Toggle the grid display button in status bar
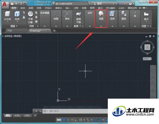Image resolution: width=159 pixels, height=124 pixels. (64, 120)
